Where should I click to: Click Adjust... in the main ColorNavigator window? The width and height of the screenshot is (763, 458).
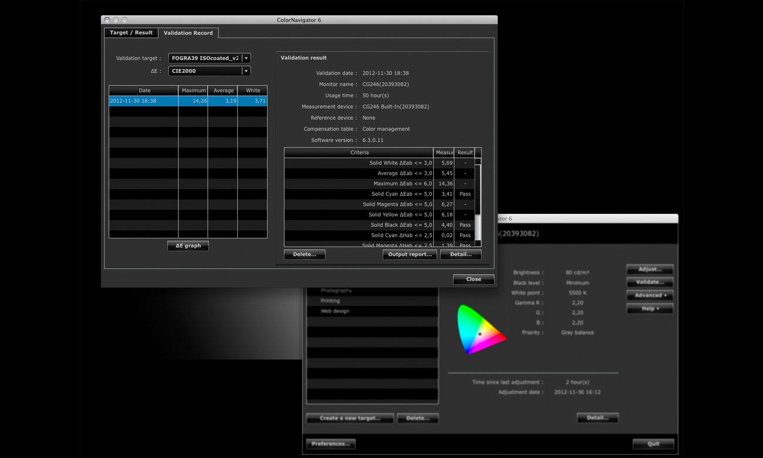click(x=650, y=270)
